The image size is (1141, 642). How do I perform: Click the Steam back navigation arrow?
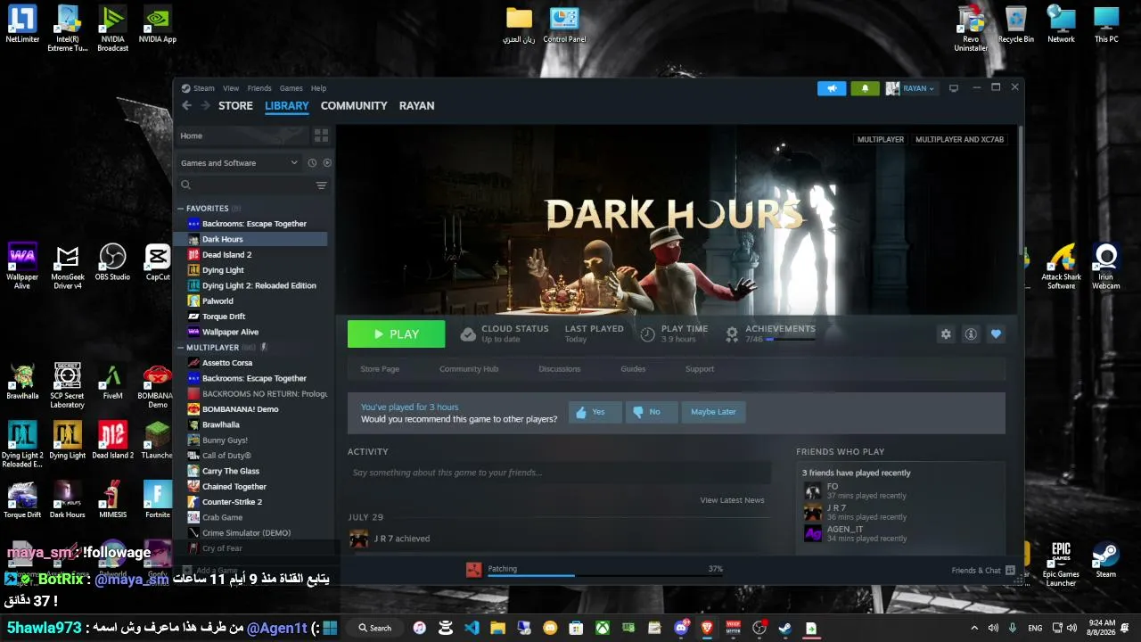click(186, 105)
